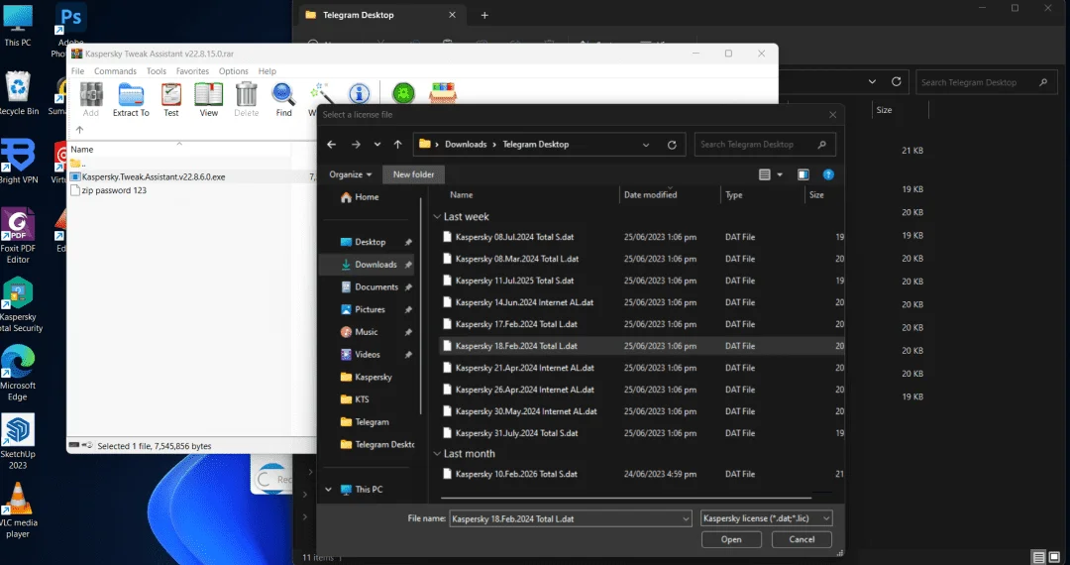Expand the address bar path dropdown
The image size is (1070, 565).
[646, 145]
